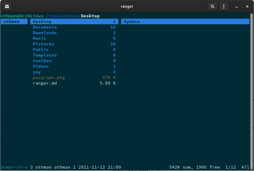The height and width of the screenshot is (171, 254).
Task: Minimize the ranger terminal window
Action: (x=236, y=6)
